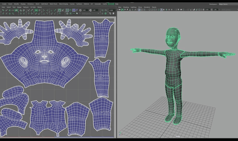The image size is (238, 141).
Task: Open the Workspace dropdown showing Maya Classic
Action: tap(228, 4)
